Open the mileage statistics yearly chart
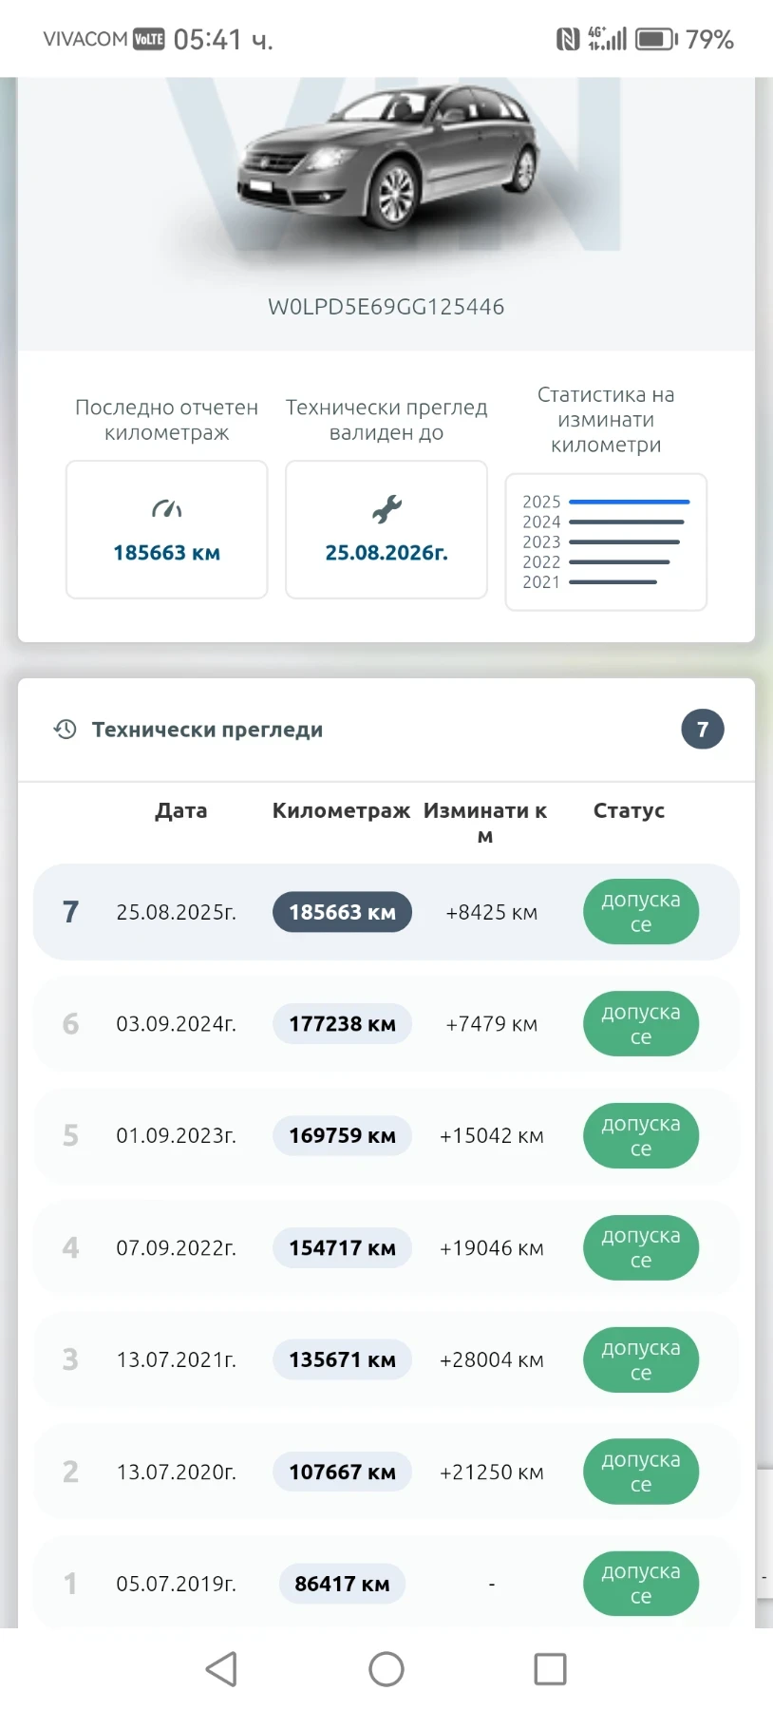The width and height of the screenshot is (773, 1710). click(x=606, y=541)
